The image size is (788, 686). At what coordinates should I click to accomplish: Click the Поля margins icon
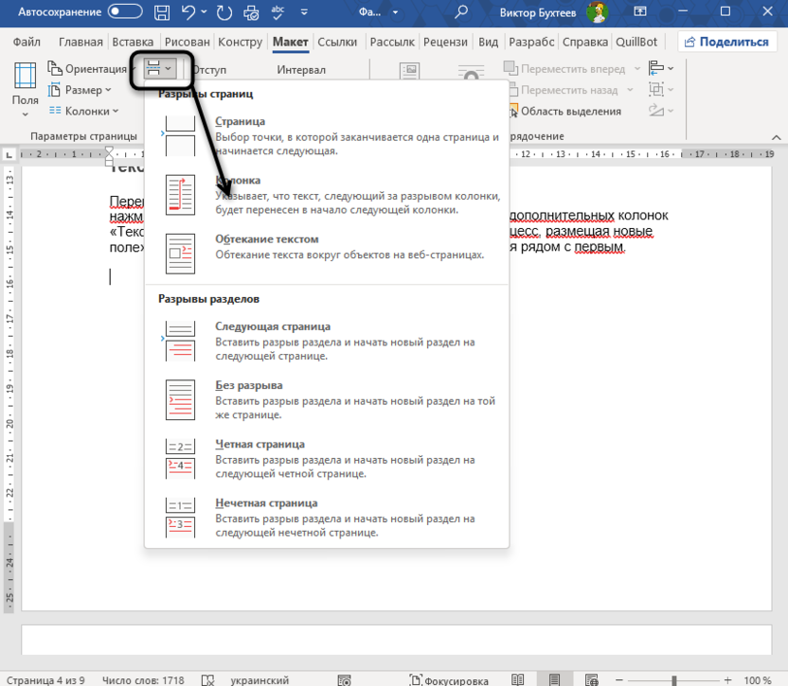coord(25,87)
